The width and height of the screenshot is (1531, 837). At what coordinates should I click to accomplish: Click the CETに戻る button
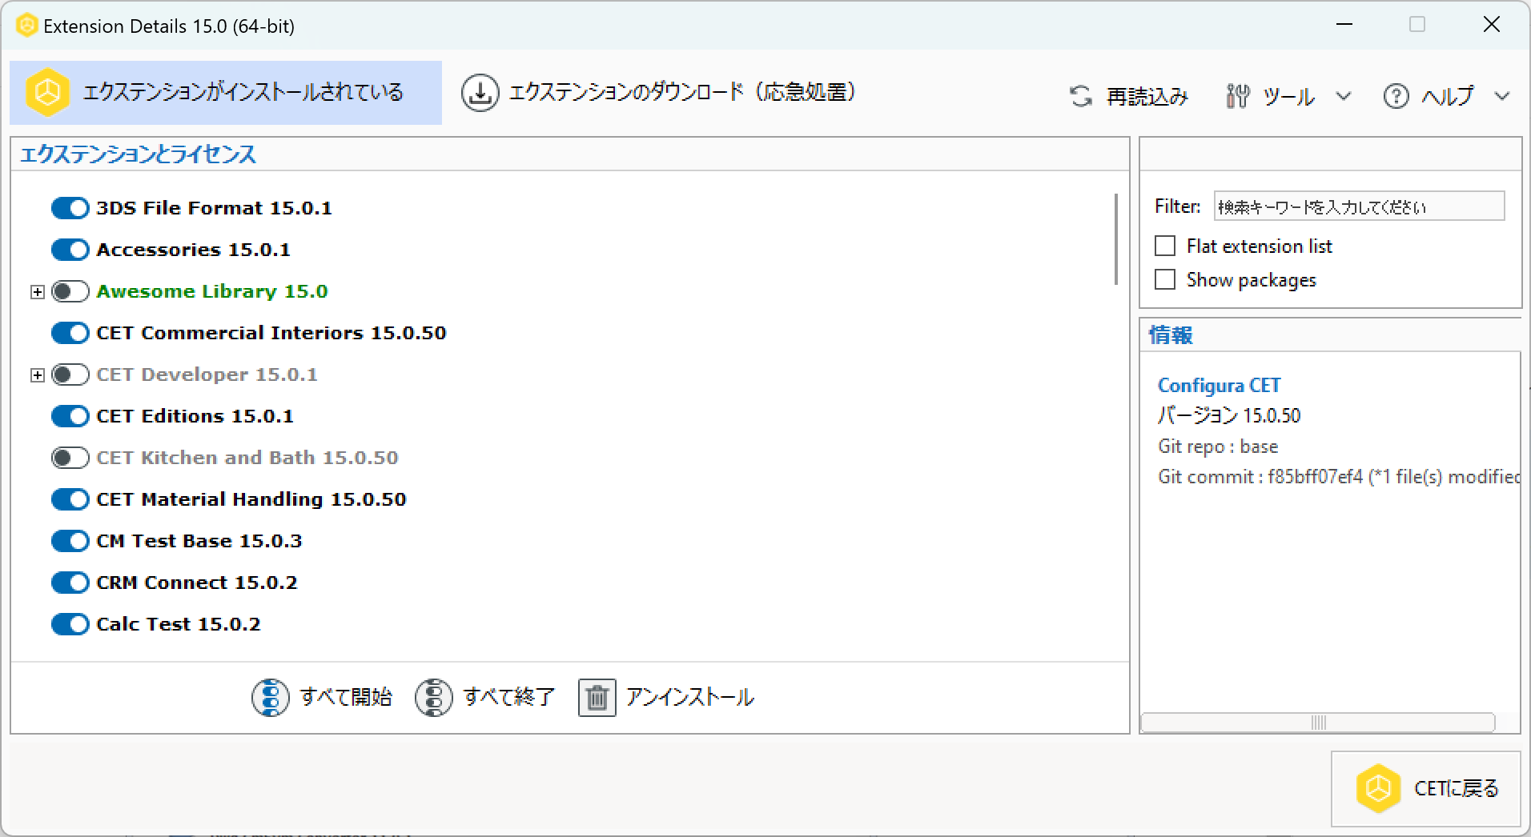(x=1426, y=789)
